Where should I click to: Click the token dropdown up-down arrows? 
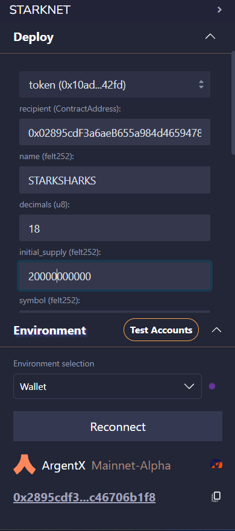pos(201,84)
